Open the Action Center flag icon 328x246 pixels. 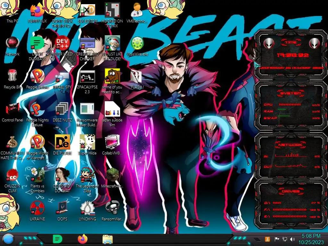[277, 239]
